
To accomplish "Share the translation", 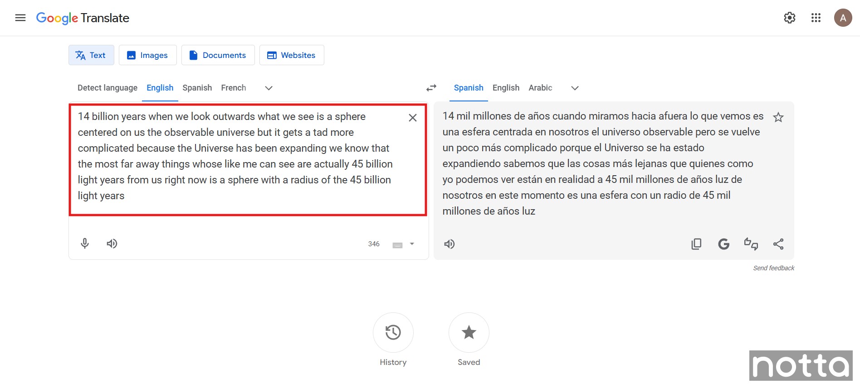I will click(x=778, y=244).
